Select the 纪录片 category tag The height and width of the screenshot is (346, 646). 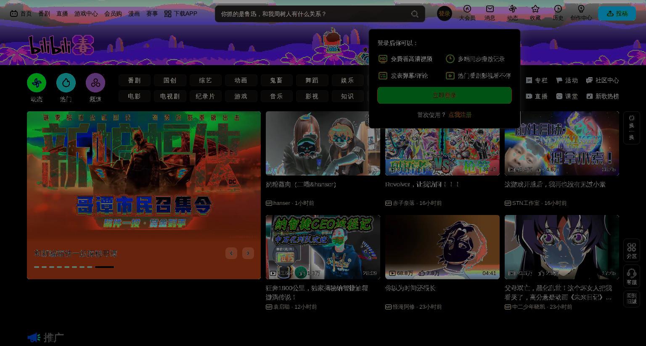pos(205,96)
